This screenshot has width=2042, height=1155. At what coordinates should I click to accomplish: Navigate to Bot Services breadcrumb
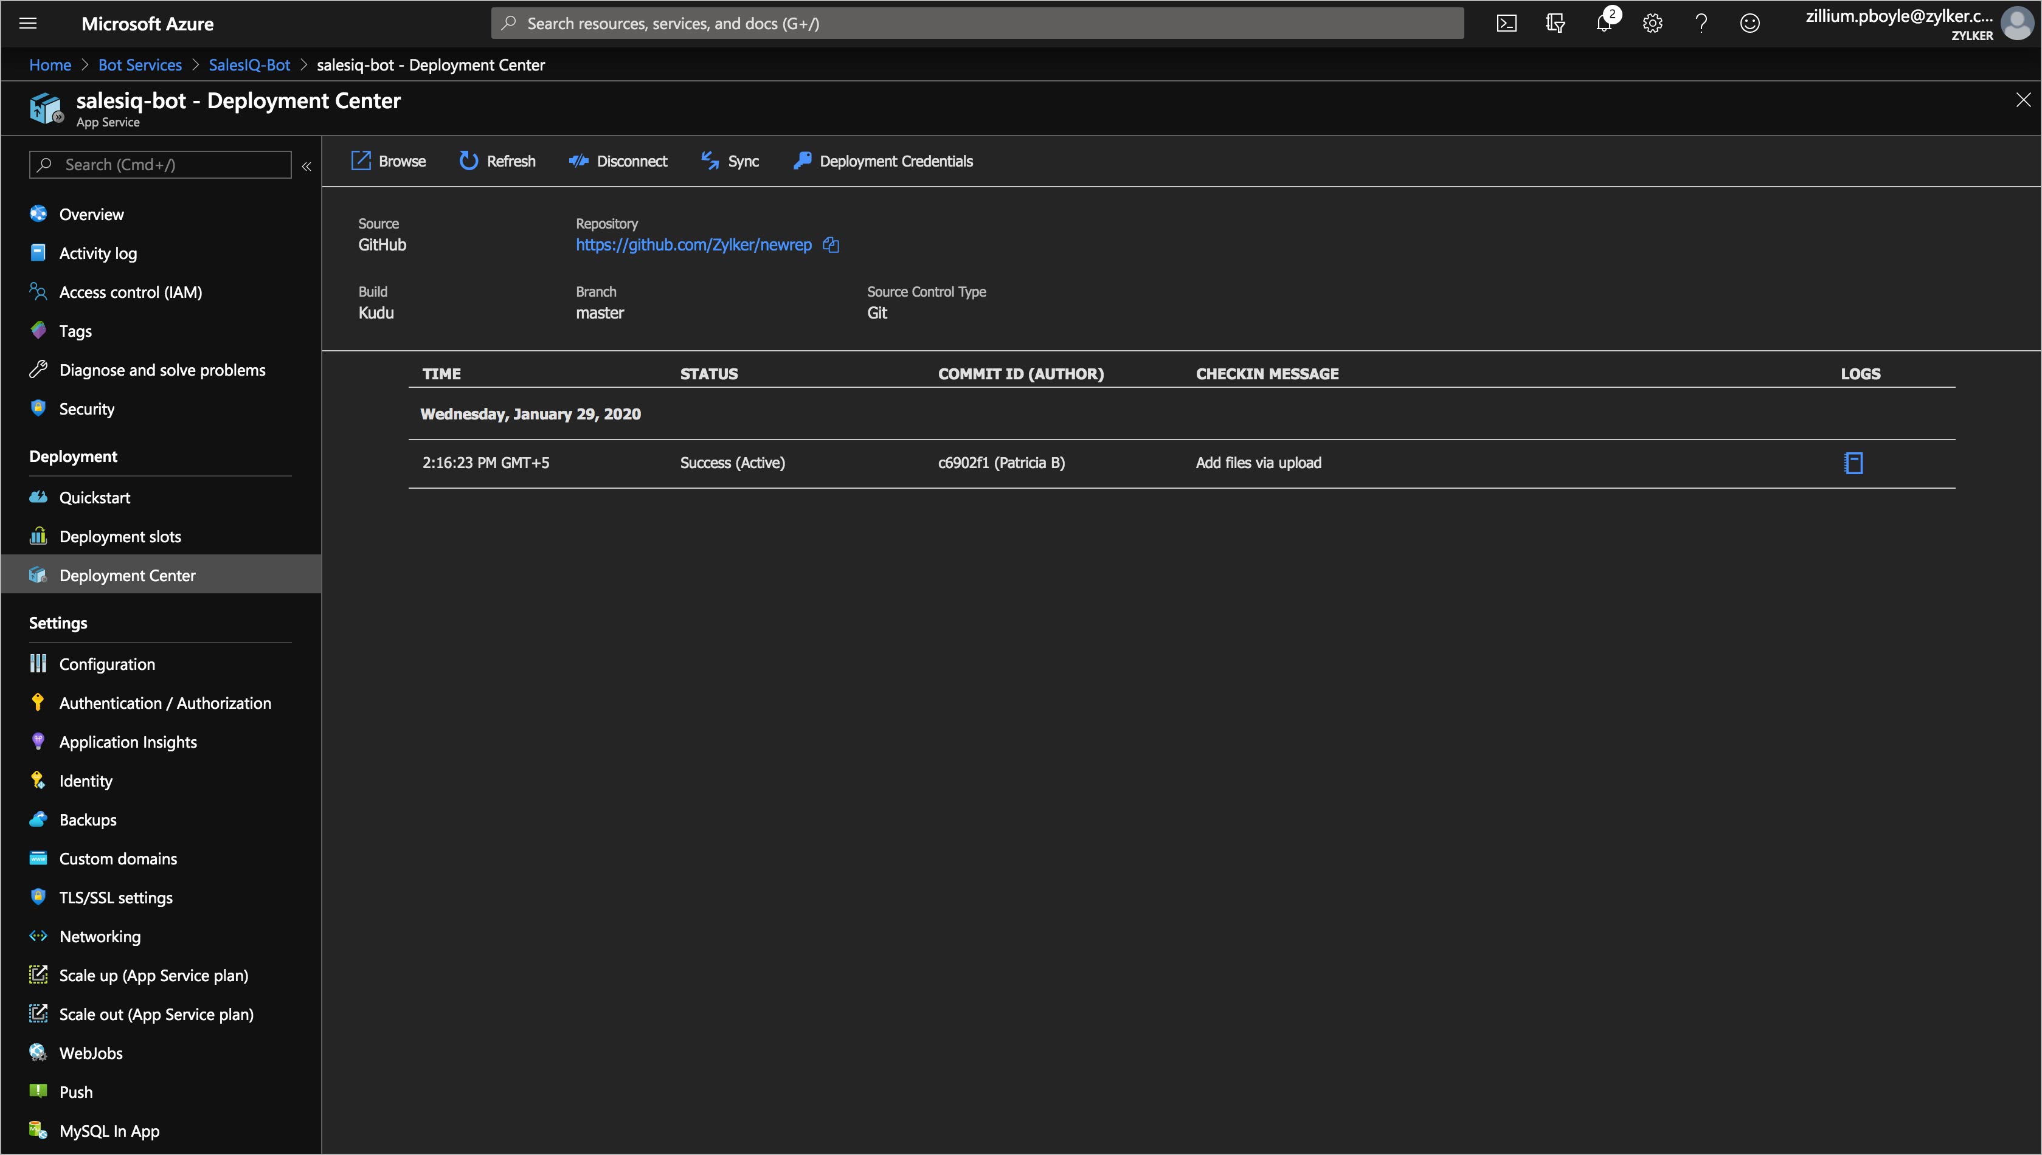(140, 65)
